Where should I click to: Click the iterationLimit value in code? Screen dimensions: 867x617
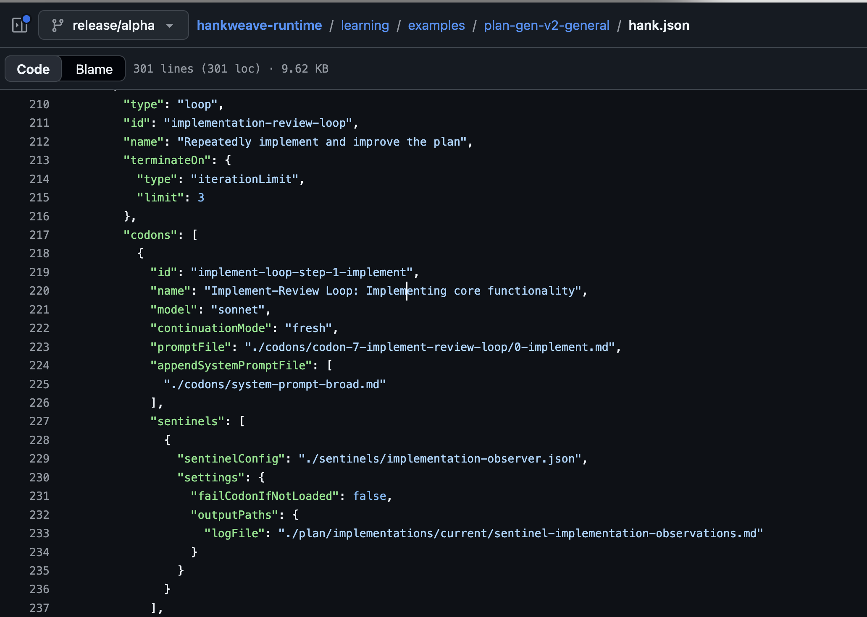pos(245,179)
